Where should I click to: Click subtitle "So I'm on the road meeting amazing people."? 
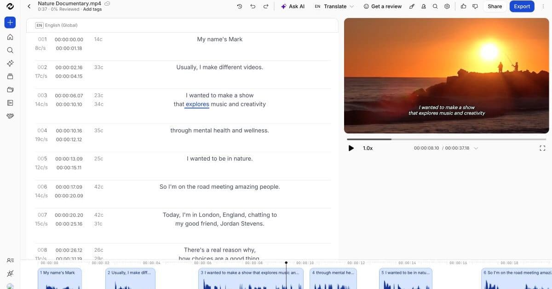point(220,186)
